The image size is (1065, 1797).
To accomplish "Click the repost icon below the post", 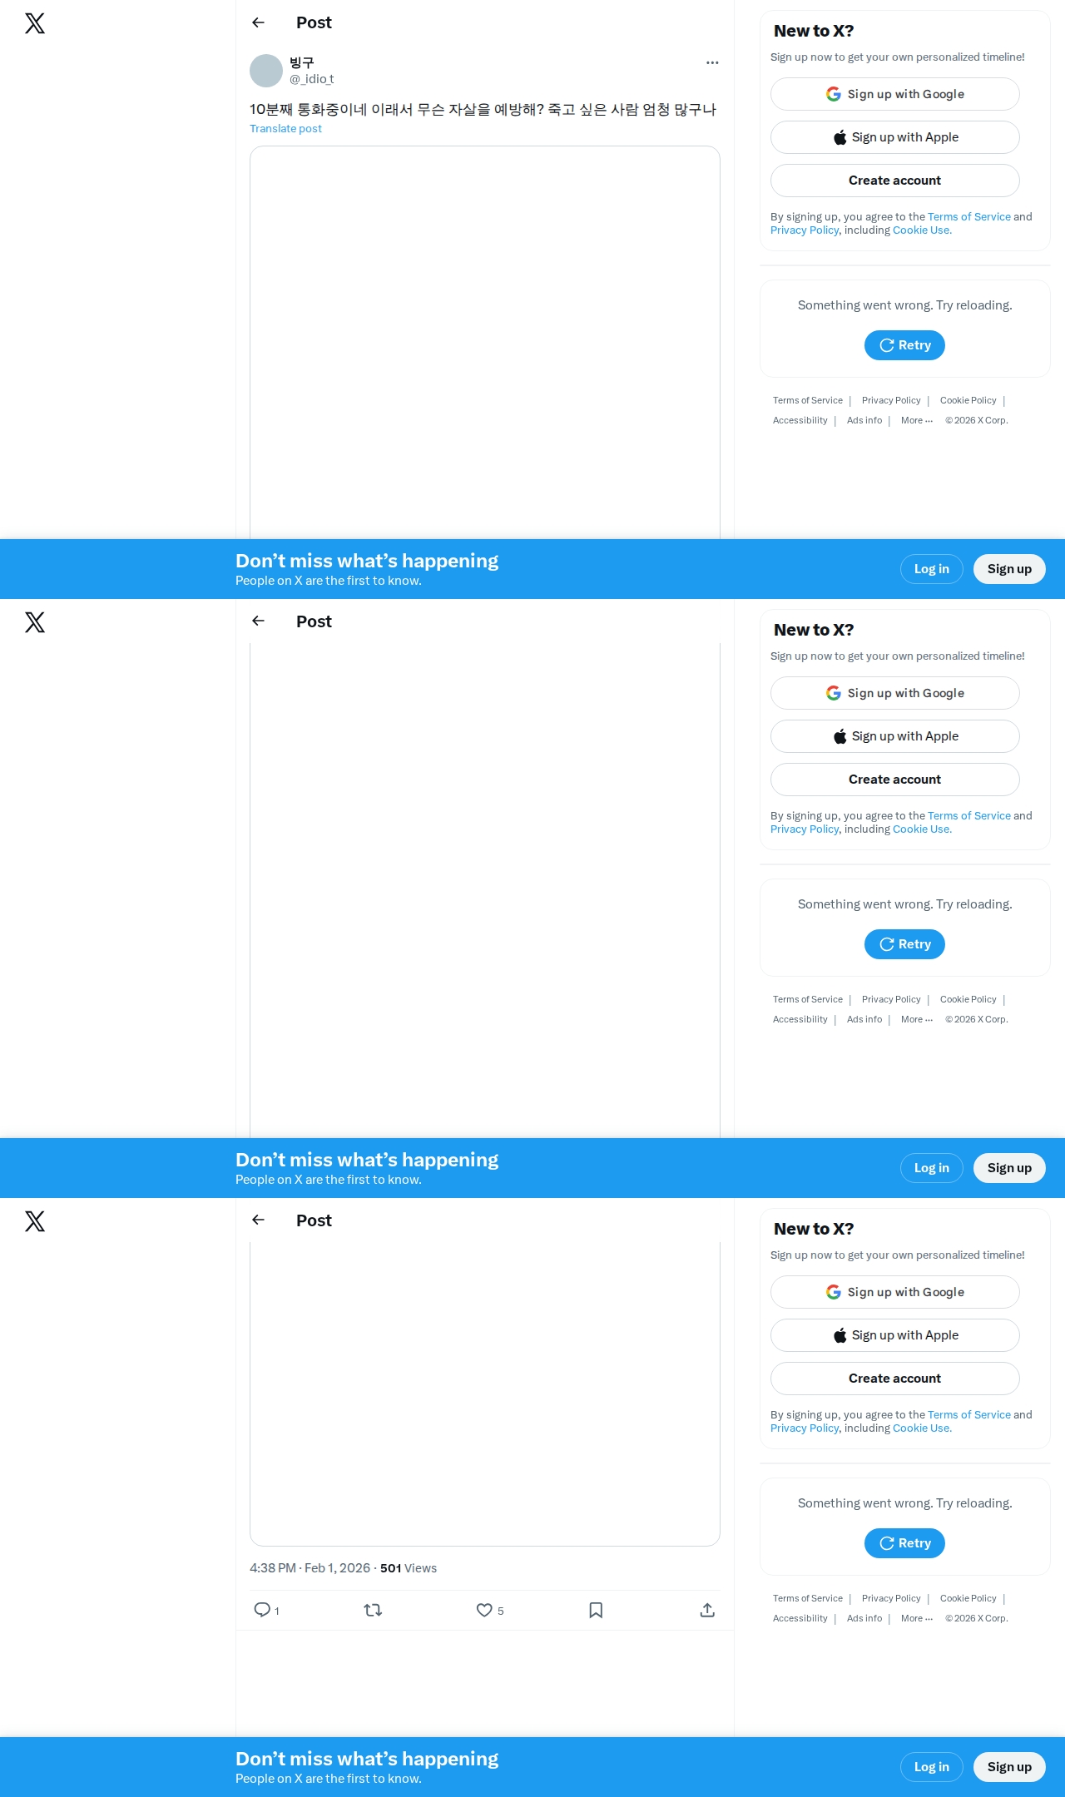I will (373, 1610).
